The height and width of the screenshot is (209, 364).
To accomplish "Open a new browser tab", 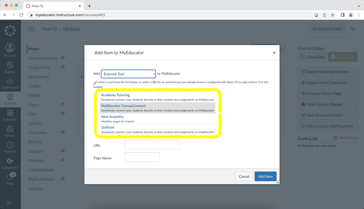I will click(x=89, y=6).
